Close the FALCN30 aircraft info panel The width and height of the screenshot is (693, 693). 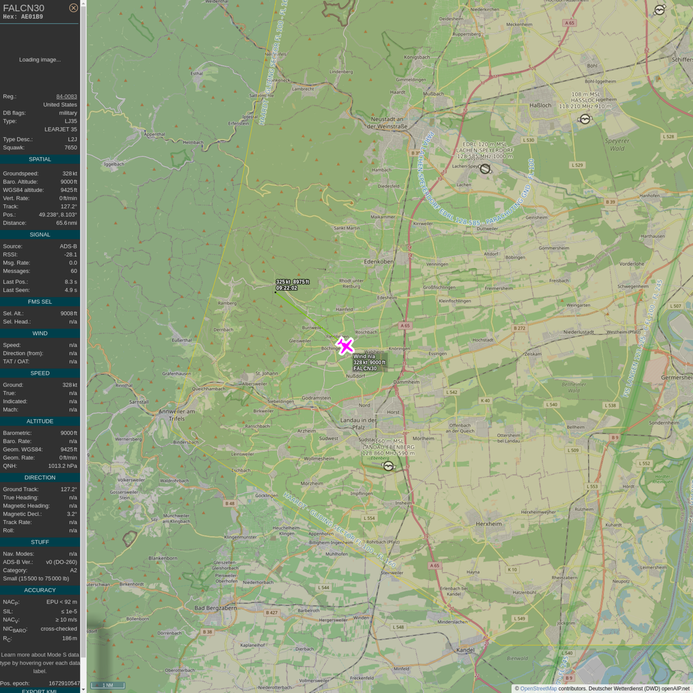click(x=73, y=8)
